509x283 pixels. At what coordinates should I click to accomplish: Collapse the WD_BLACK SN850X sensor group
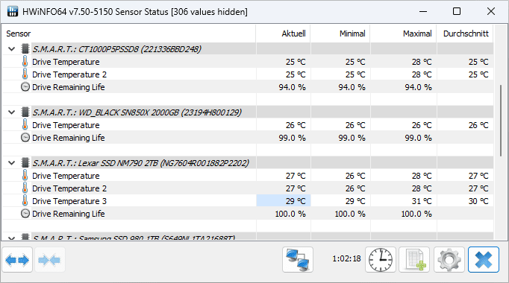coord(12,112)
